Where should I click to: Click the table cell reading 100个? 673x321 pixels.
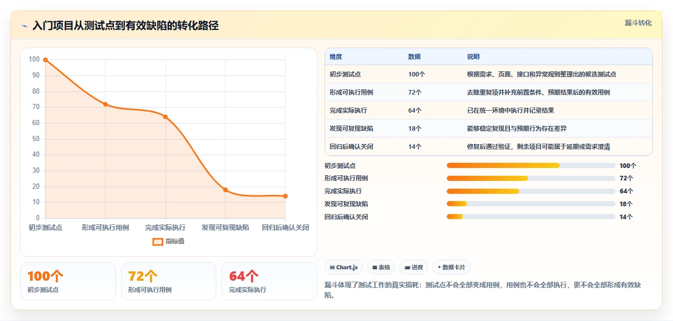click(x=417, y=74)
